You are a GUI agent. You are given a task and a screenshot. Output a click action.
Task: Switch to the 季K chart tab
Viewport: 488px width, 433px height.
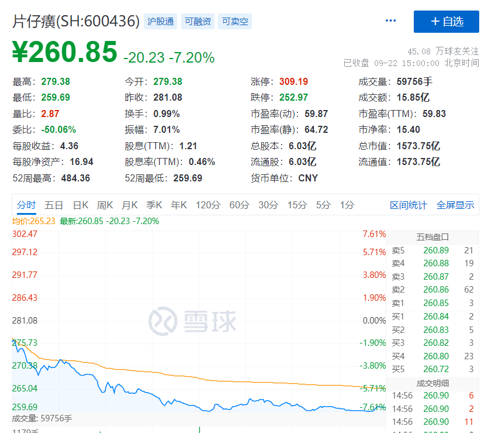click(154, 205)
